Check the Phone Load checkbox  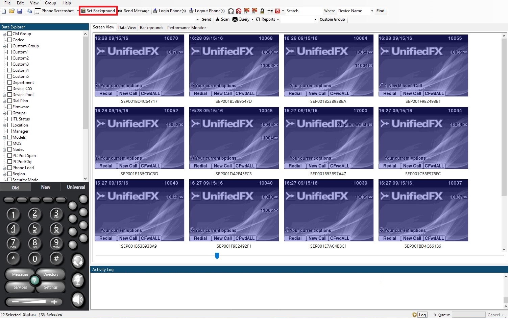tap(10, 168)
